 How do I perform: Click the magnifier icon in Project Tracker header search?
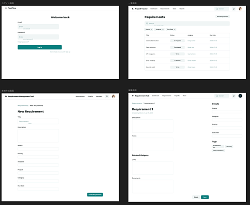[x=217, y=9]
